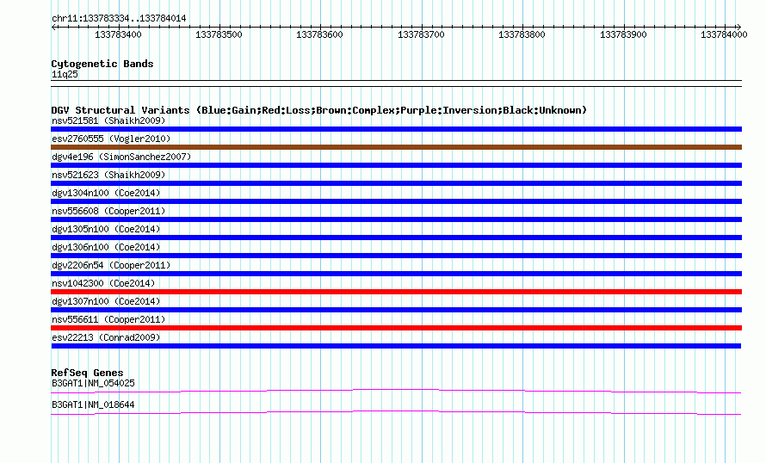
Task: Open the nsv556608 (Cooper2011) label
Action: coord(108,211)
